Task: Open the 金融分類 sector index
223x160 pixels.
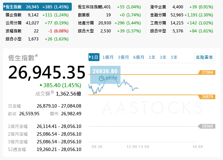Action: (158, 15)
